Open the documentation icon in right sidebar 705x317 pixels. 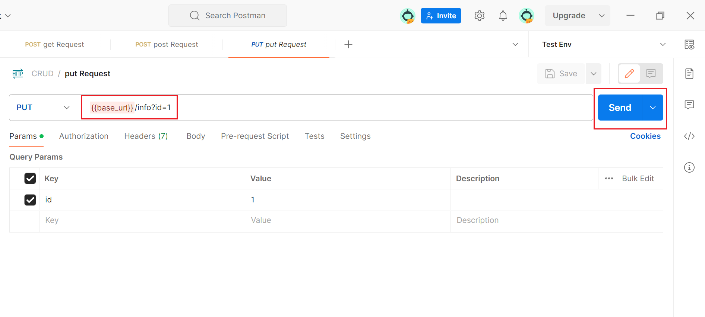coord(689,74)
